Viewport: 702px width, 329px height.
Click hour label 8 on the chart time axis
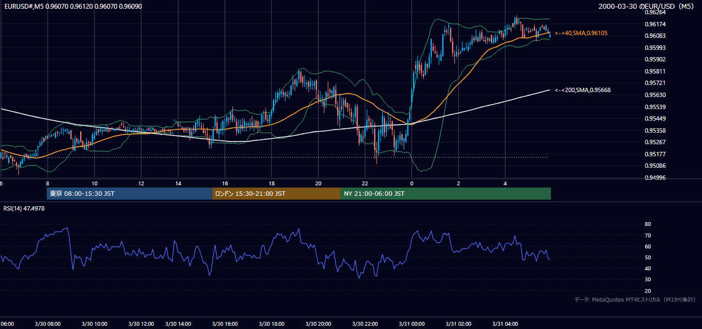[x=48, y=183]
